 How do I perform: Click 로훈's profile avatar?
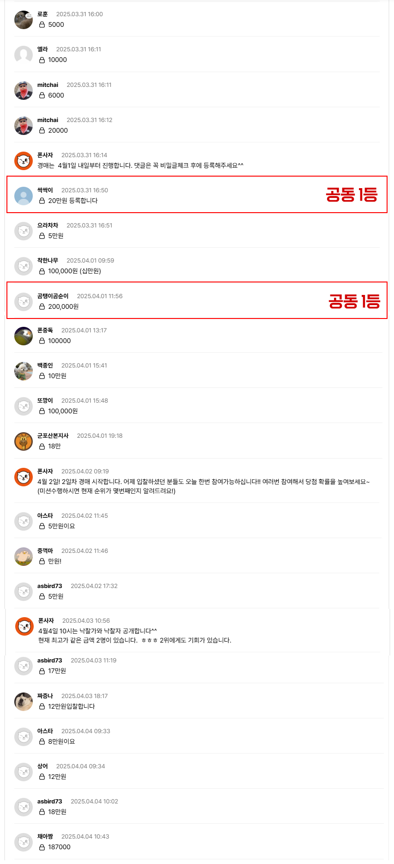[24, 20]
